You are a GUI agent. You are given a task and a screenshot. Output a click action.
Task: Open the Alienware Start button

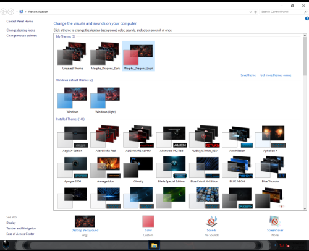6,245
